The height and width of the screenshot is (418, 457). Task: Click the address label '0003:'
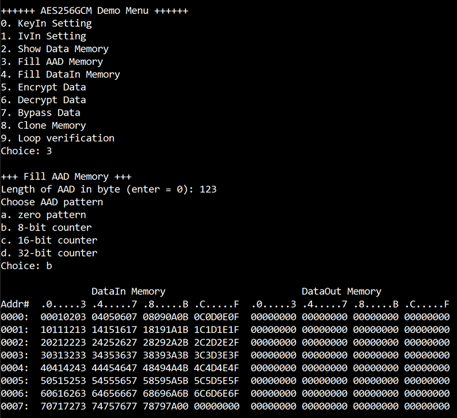15,355
